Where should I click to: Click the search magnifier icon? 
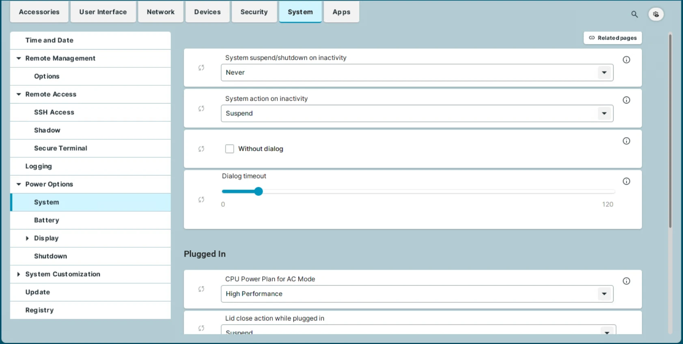click(x=634, y=14)
